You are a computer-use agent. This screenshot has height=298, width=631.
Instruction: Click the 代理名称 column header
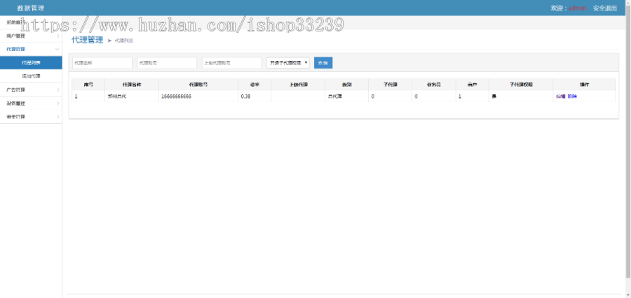132,85
